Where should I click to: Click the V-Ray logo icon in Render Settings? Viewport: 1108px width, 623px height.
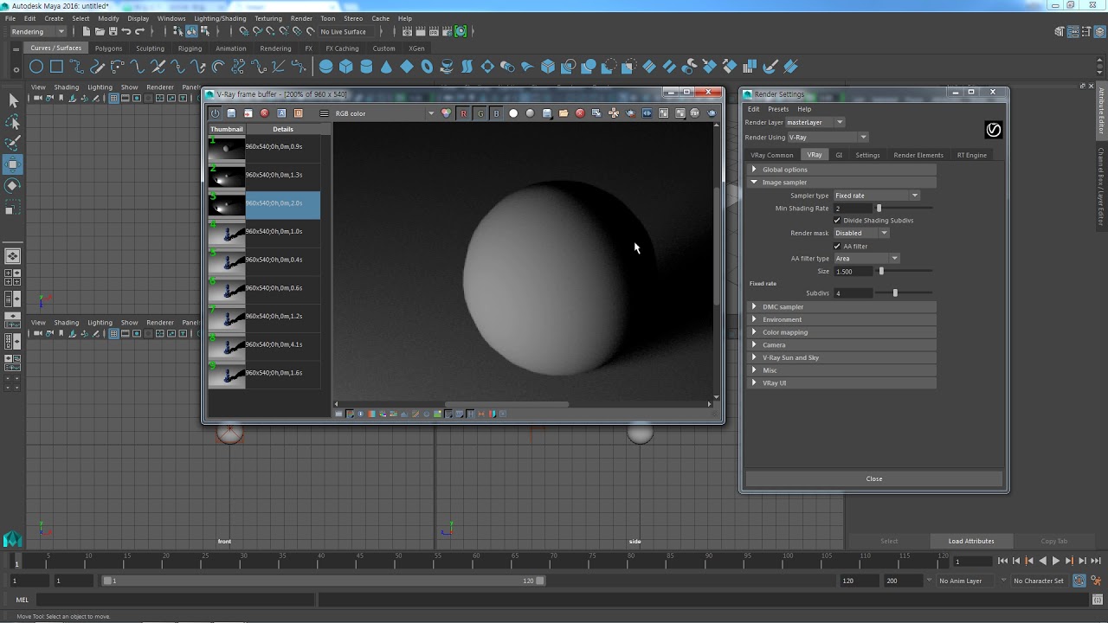(994, 130)
